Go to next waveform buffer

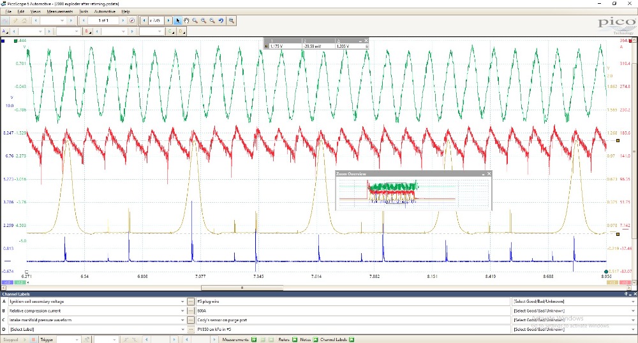click(x=122, y=20)
